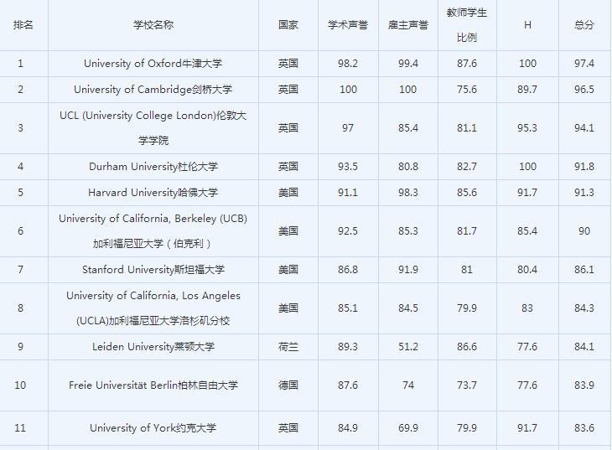The height and width of the screenshot is (450, 612).
Task: Select University of Oxford牛津大学 cell
Action: (x=153, y=64)
